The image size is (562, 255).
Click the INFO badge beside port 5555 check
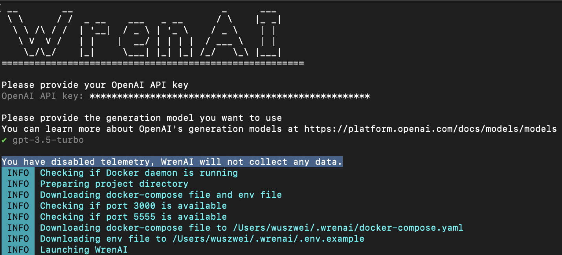coord(18,217)
